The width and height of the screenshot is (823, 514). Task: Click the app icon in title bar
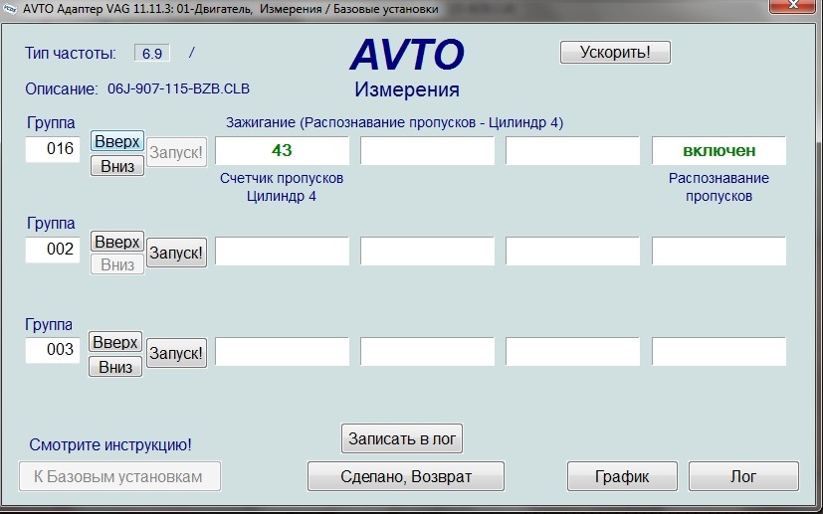coord(11,9)
